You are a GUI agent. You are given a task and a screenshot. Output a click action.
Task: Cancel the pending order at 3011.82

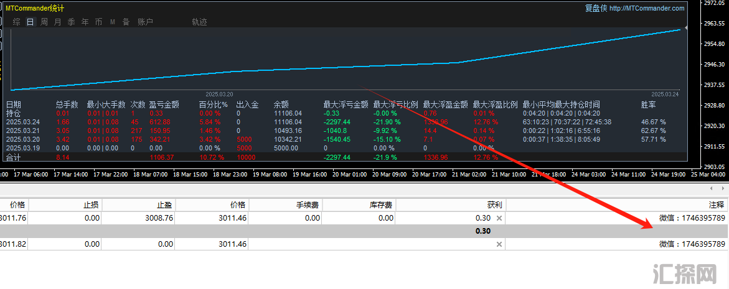pyautogui.click(x=499, y=244)
